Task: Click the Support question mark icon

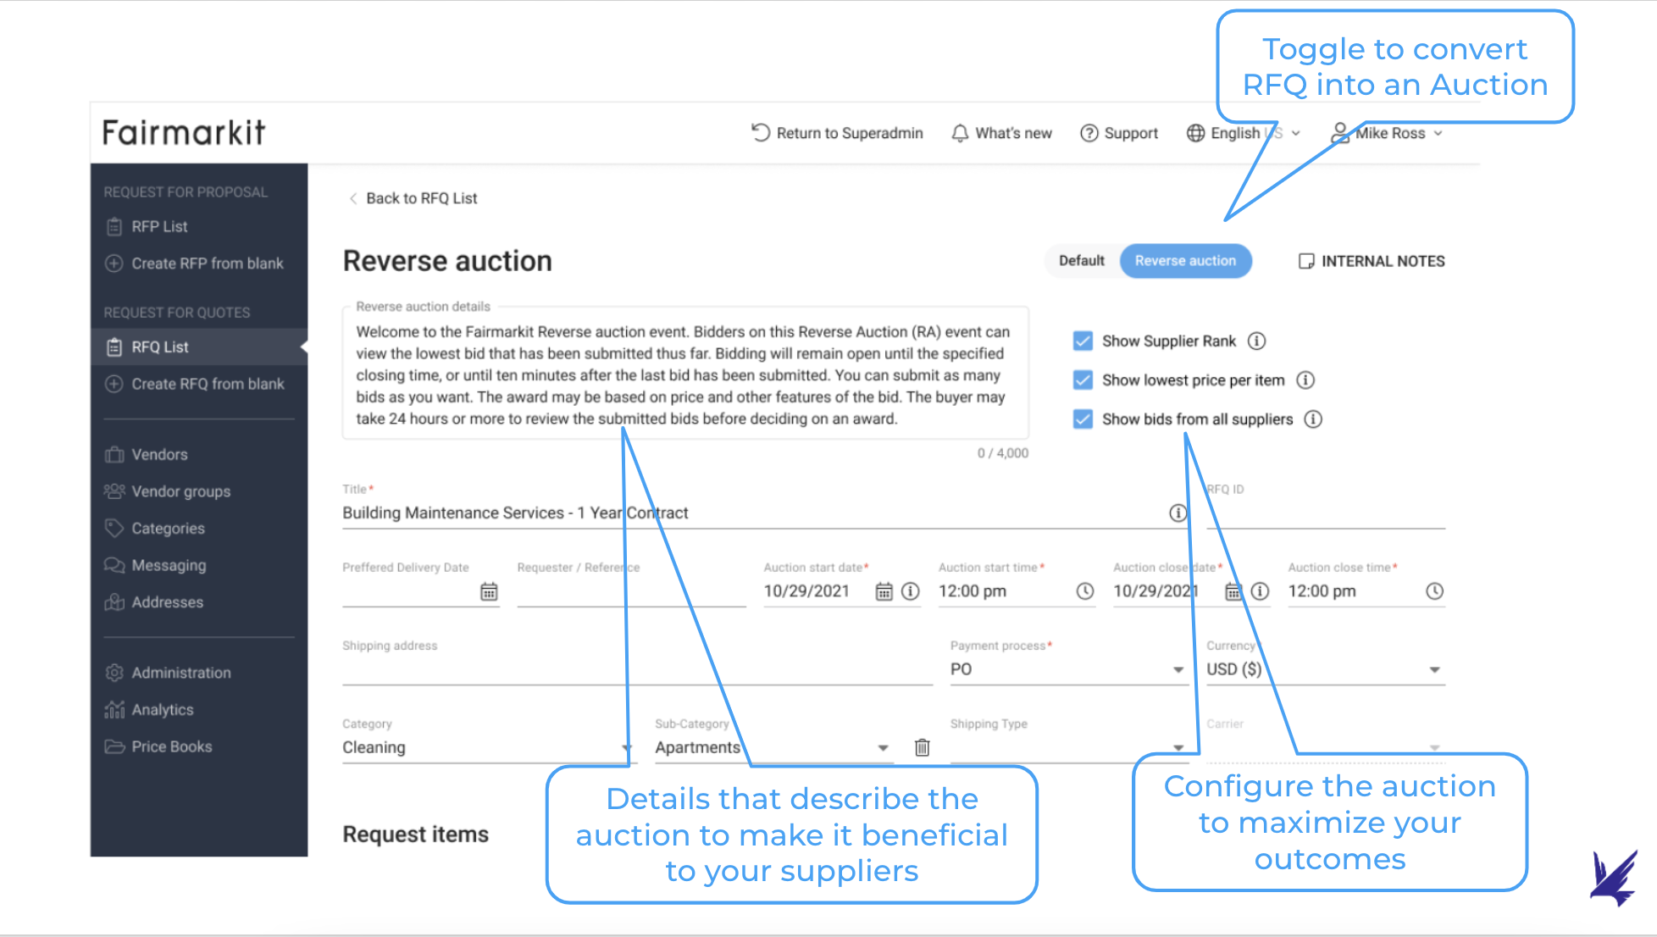Action: (x=1089, y=133)
